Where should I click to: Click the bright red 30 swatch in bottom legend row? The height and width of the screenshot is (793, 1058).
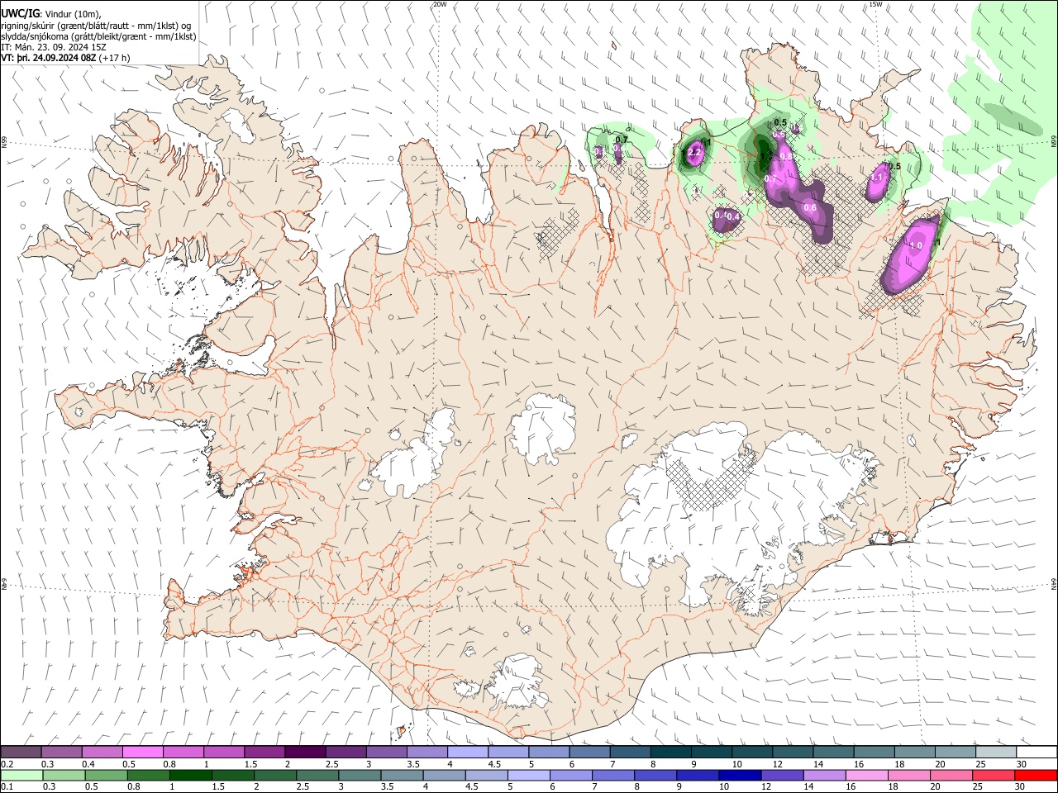pos(1034,776)
